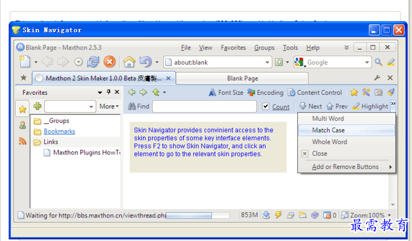Click the Content Control button
Image resolution: width=412 pixels, height=241 pixels.
tap(315, 93)
